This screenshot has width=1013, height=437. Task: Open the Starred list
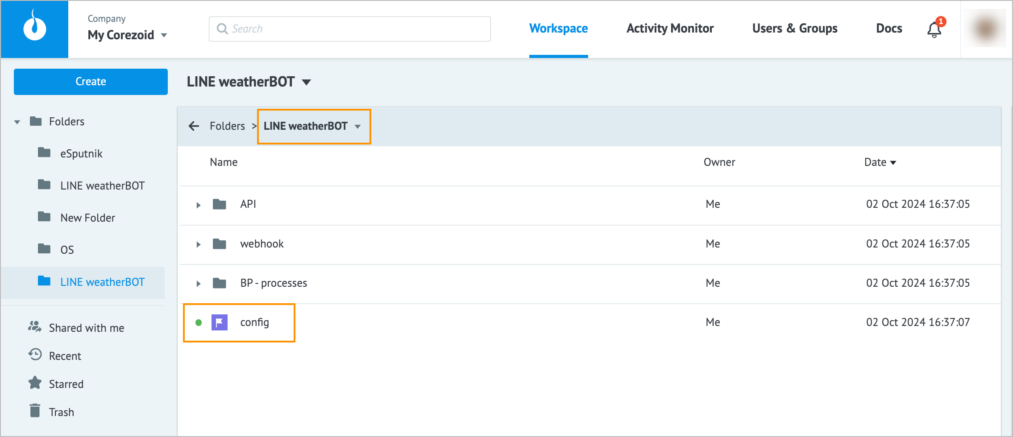(x=66, y=384)
